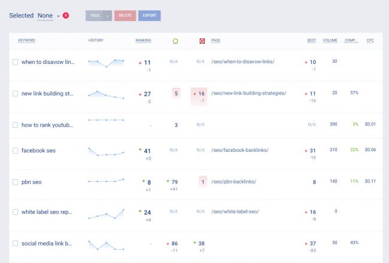Toggle checkbox for social media link building

pos(16,243)
